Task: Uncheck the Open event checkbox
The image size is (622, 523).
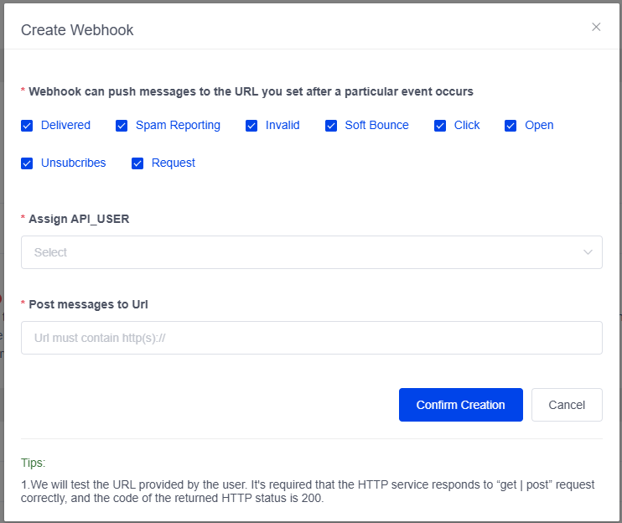Action: pyautogui.click(x=511, y=126)
